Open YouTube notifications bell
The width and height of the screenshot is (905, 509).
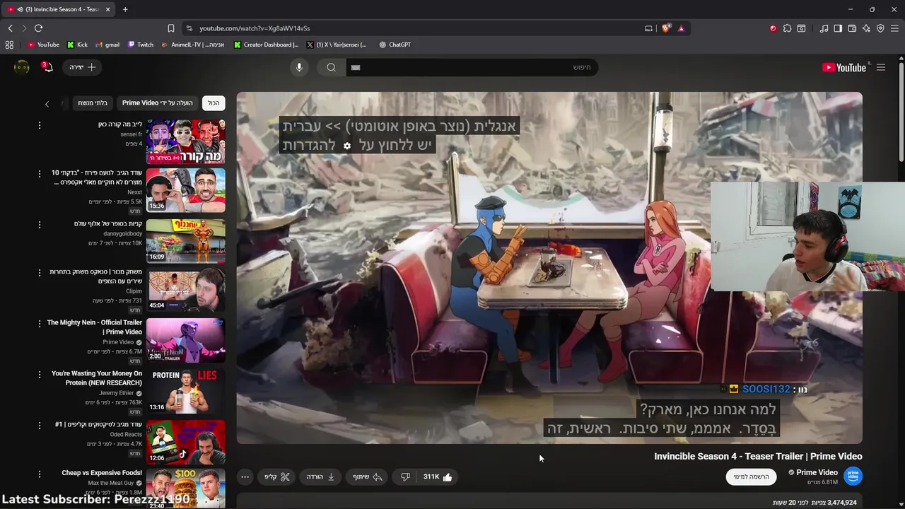click(47, 67)
